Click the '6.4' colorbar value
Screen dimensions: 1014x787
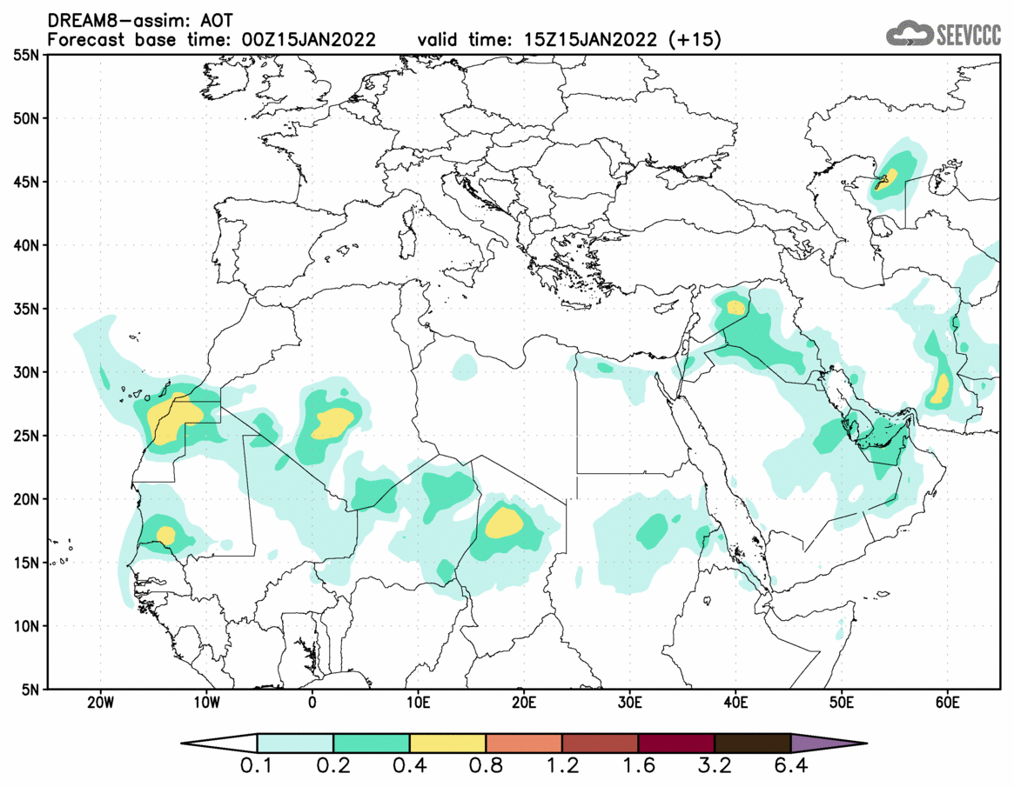(791, 767)
